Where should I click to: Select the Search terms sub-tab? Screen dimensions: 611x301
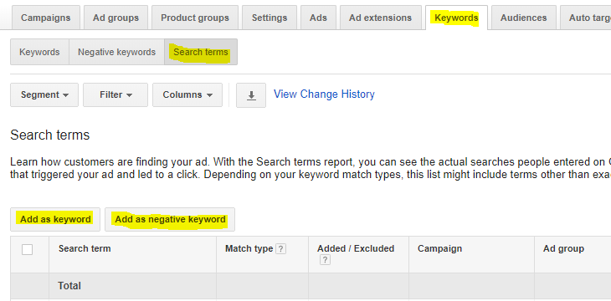201,52
